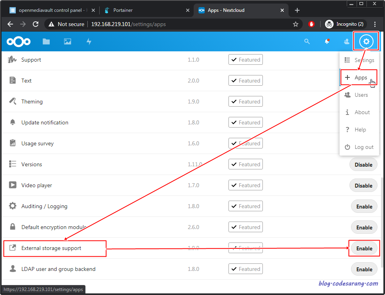Image resolution: width=385 pixels, height=295 pixels.
Task: Open a new browser tab
Action: (297, 10)
